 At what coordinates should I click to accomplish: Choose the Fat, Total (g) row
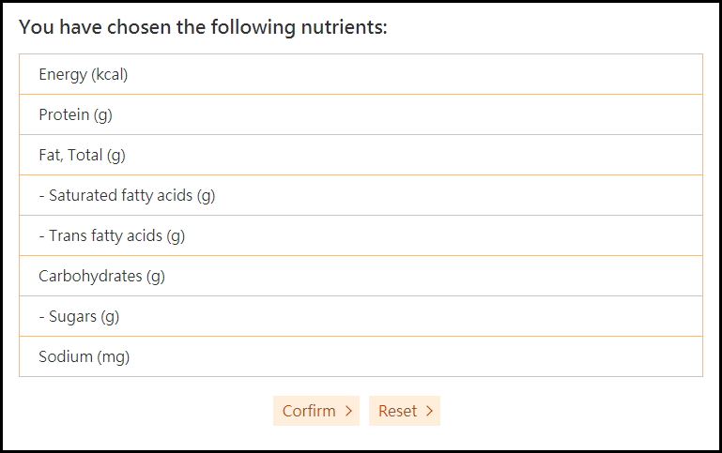click(x=361, y=156)
